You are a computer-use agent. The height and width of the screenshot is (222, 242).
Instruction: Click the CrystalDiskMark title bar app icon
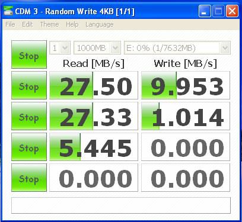(x=8, y=11)
